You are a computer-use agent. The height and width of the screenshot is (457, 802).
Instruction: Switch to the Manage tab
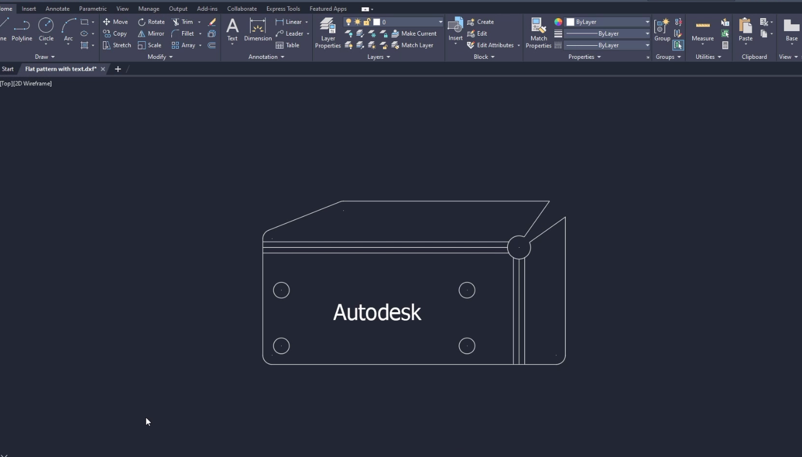149,8
